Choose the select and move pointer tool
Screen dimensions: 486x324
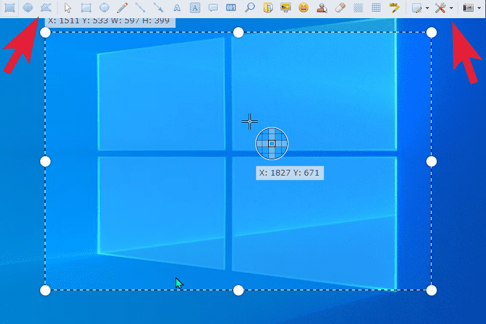67,7
